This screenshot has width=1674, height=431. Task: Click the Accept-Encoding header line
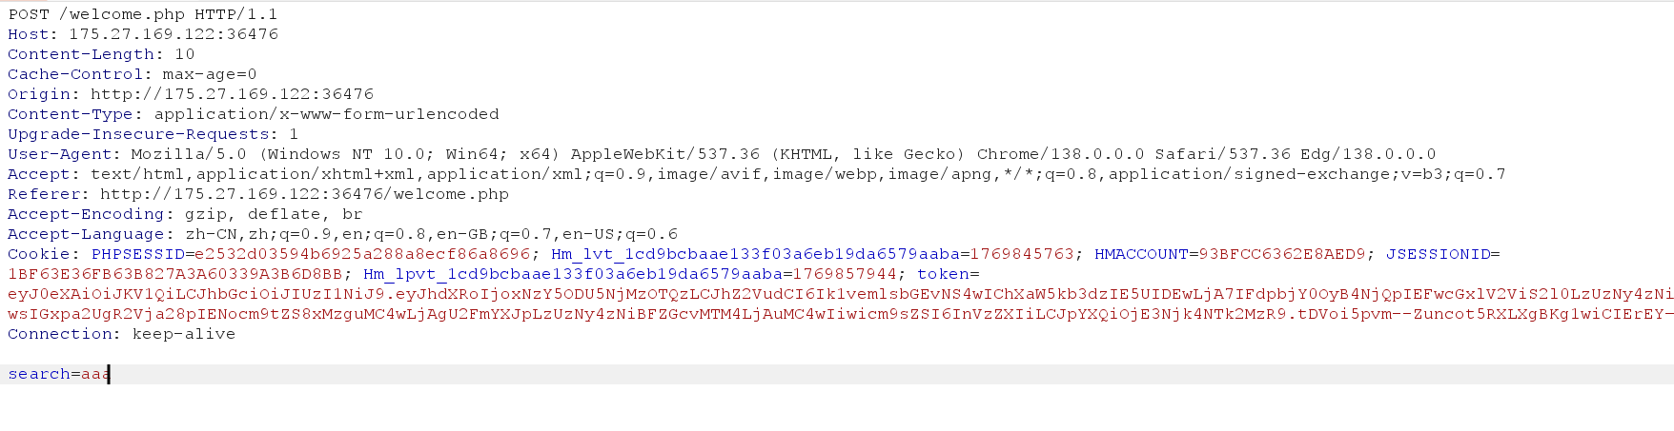coord(185,214)
